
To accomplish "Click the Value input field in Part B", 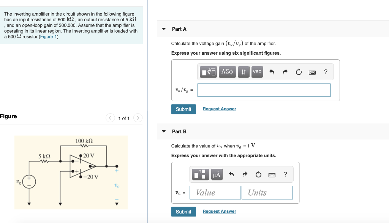I will click(215, 193).
